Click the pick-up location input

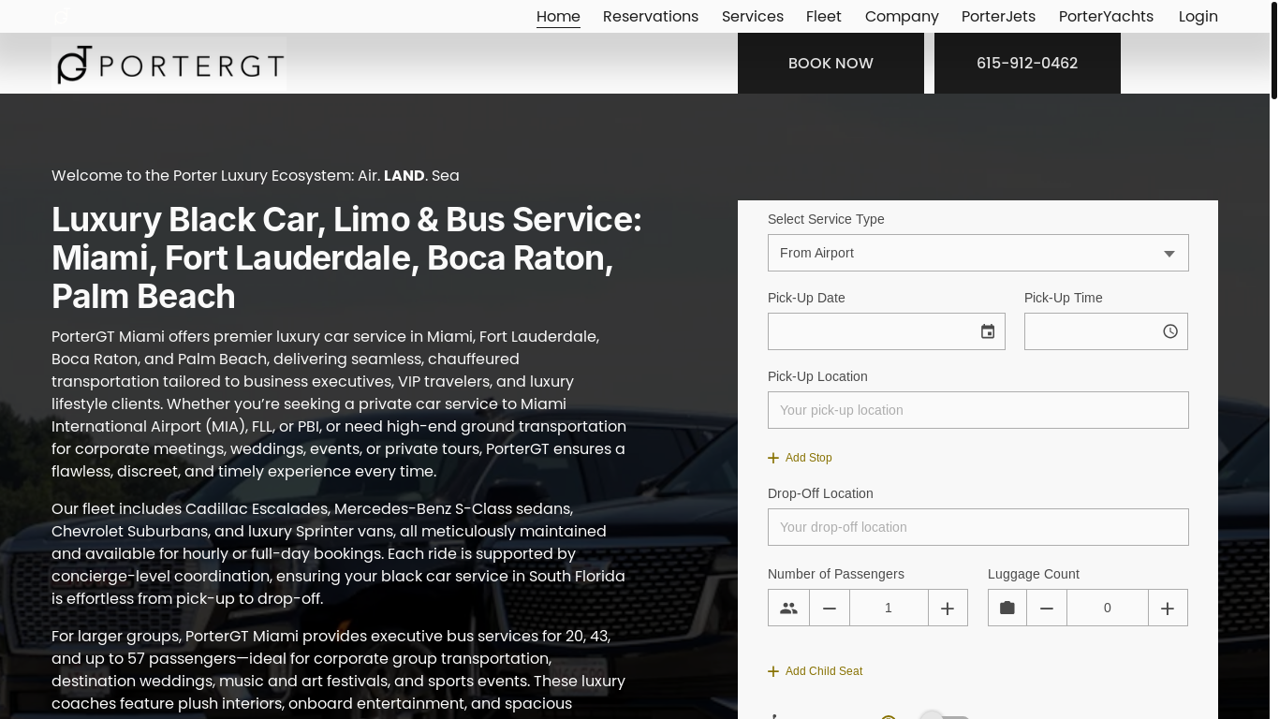[978, 410]
